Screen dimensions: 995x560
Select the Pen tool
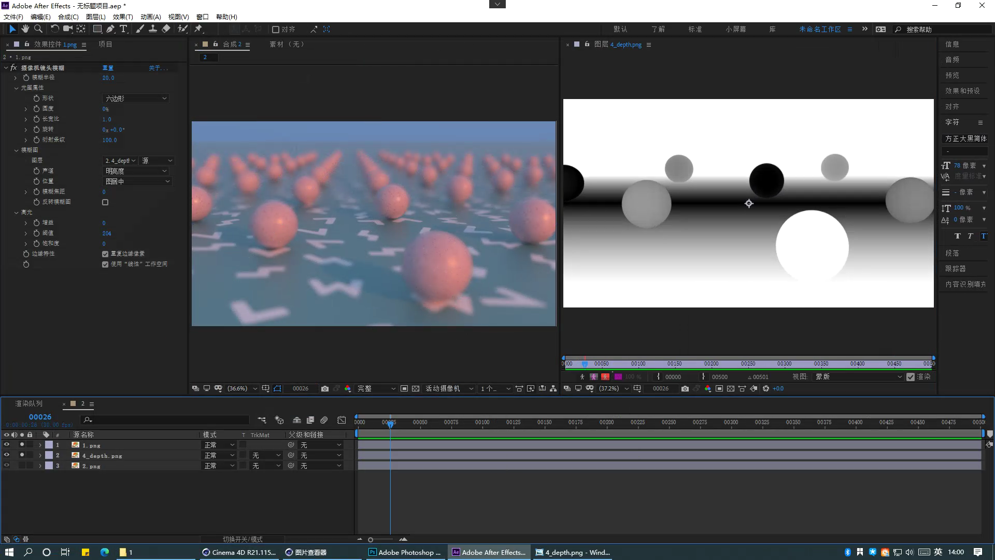110,29
